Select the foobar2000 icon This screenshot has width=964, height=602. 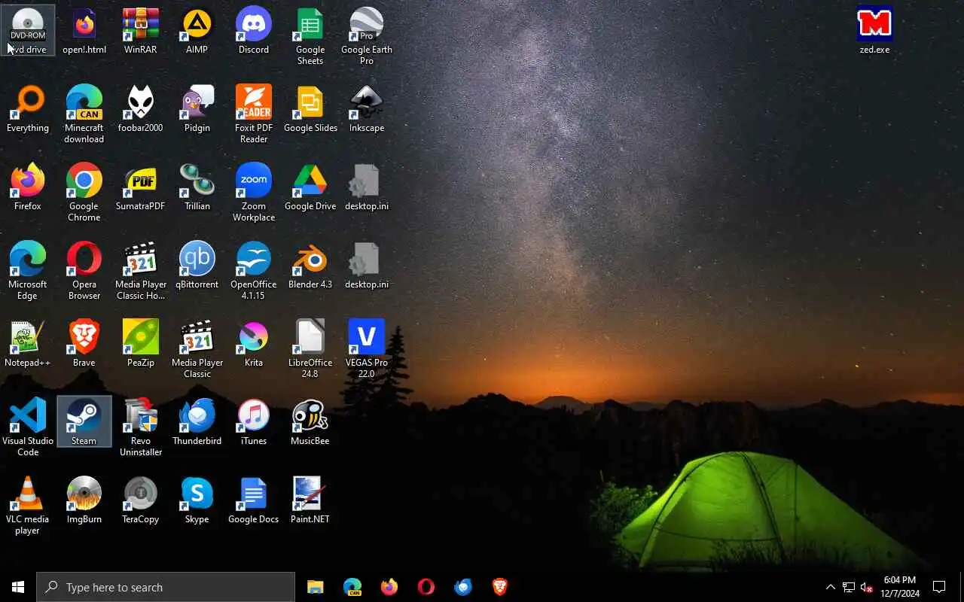point(141,109)
